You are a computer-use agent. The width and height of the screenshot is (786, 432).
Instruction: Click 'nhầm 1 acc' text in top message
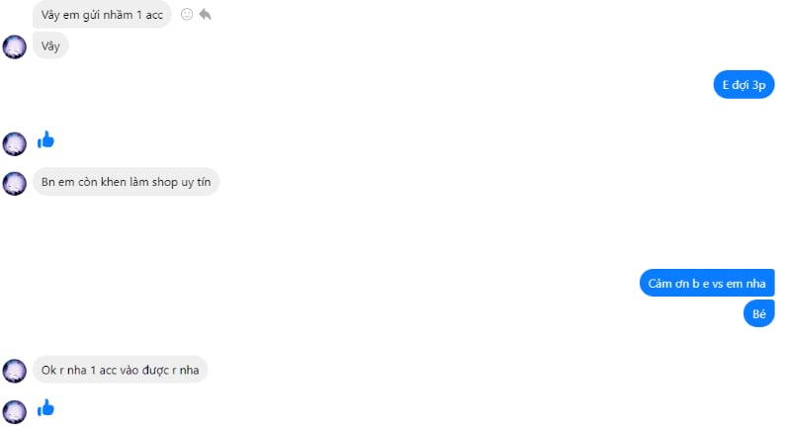(x=132, y=15)
